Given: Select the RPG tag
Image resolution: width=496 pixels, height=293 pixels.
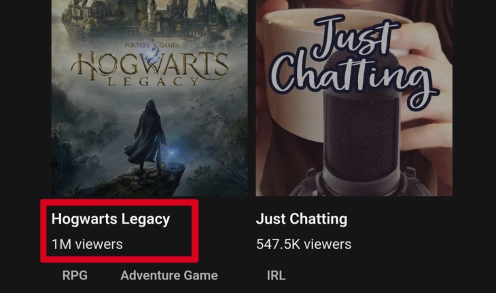Looking at the screenshot, I should pos(75,275).
